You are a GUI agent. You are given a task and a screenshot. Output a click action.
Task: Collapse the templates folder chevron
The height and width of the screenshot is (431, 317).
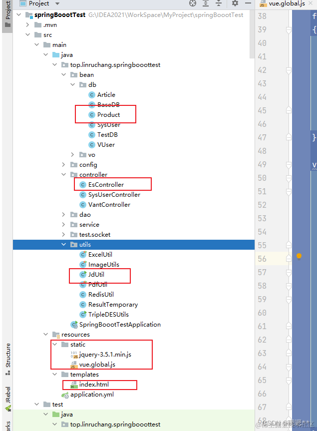pos(55,374)
